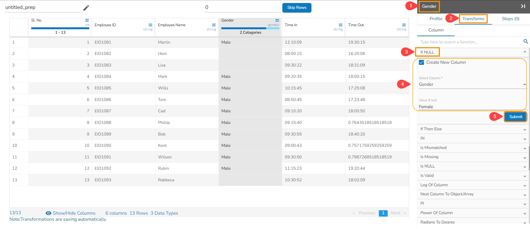Open the Employee Name column menu icon
This screenshot has width=530, height=229.
point(214,25)
